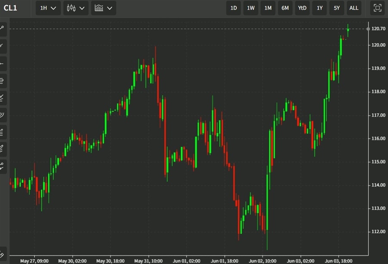Choose the 1M range tab
Image resolution: width=388 pixels, height=264 pixels.
point(268,8)
